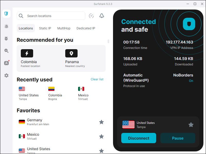The width and height of the screenshot is (206, 154).
Task: Select the Panama nearest country pin icon
Action: point(71,53)
